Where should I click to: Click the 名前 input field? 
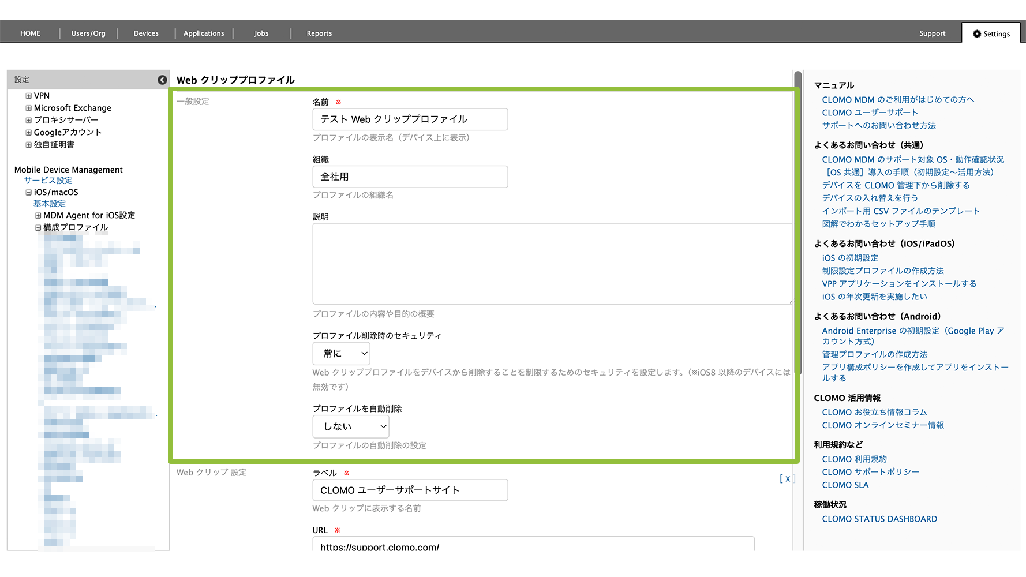(x=410, y=119)
